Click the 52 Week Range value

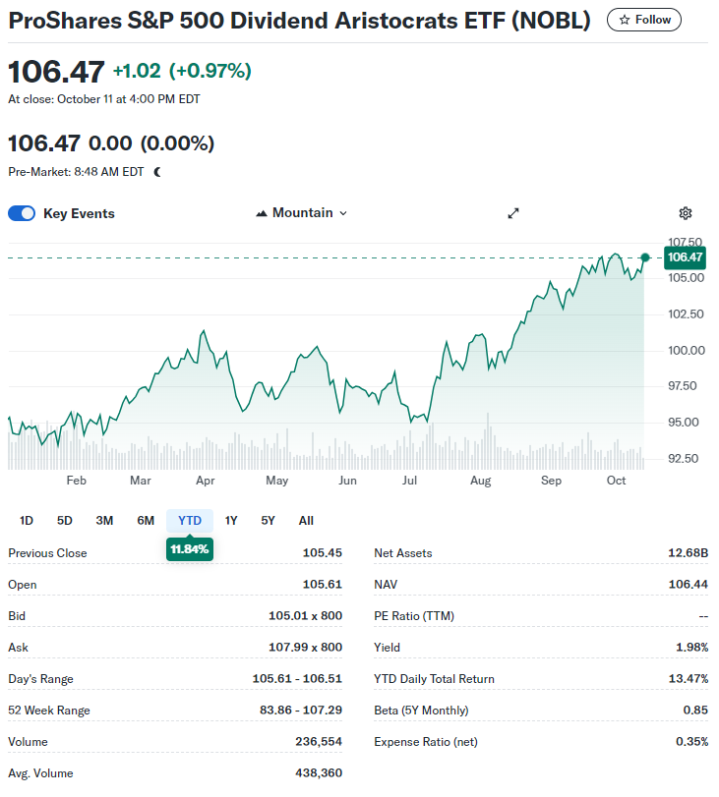[301, 711]
